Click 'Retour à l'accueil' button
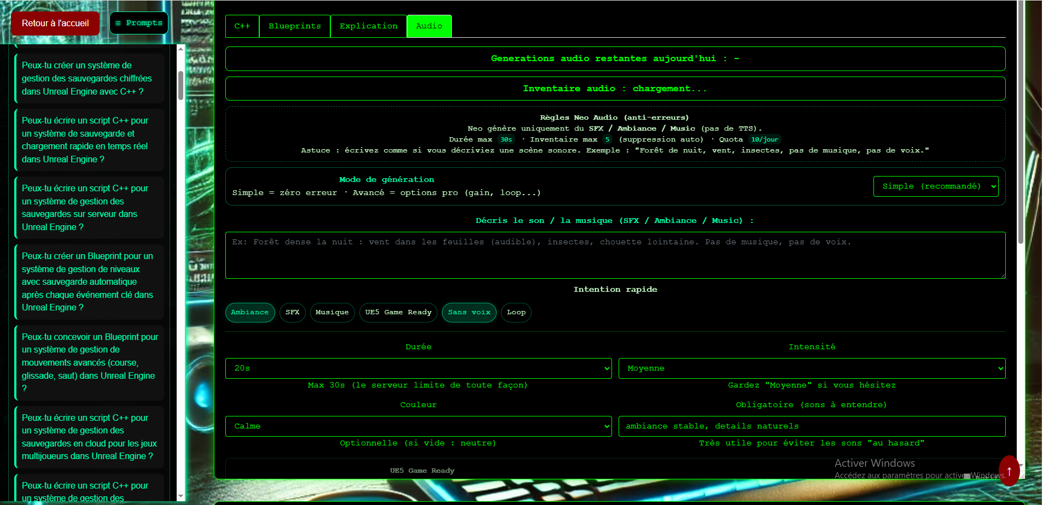This screenshot has width=1043, height=505. [x=55, y=23]
